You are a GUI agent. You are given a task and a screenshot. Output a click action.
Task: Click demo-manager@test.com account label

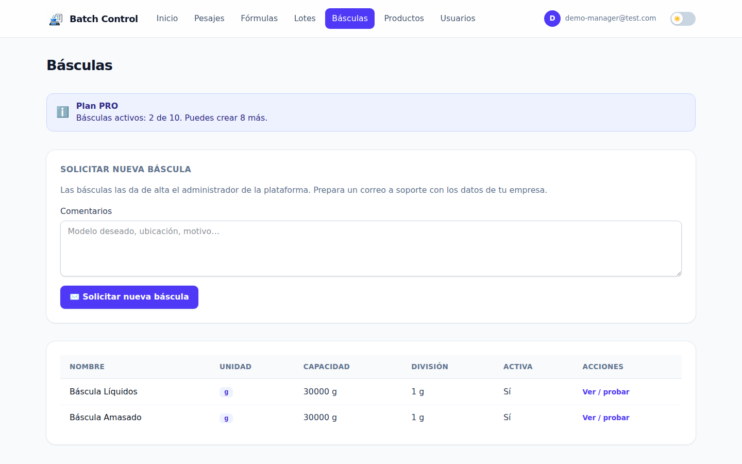611,18
